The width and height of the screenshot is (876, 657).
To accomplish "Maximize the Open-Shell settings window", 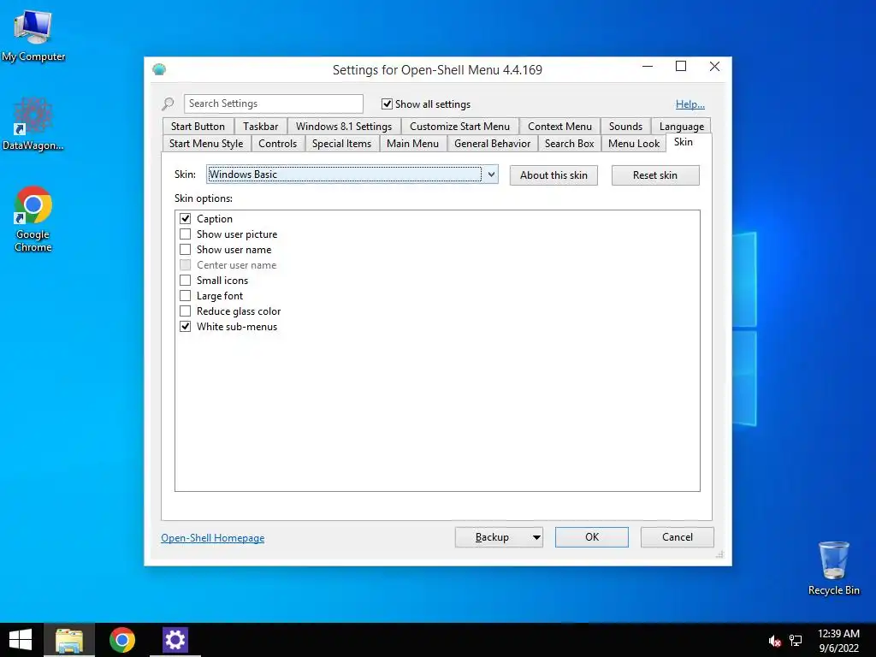I will pyautogui.click(x=680, y=67).
